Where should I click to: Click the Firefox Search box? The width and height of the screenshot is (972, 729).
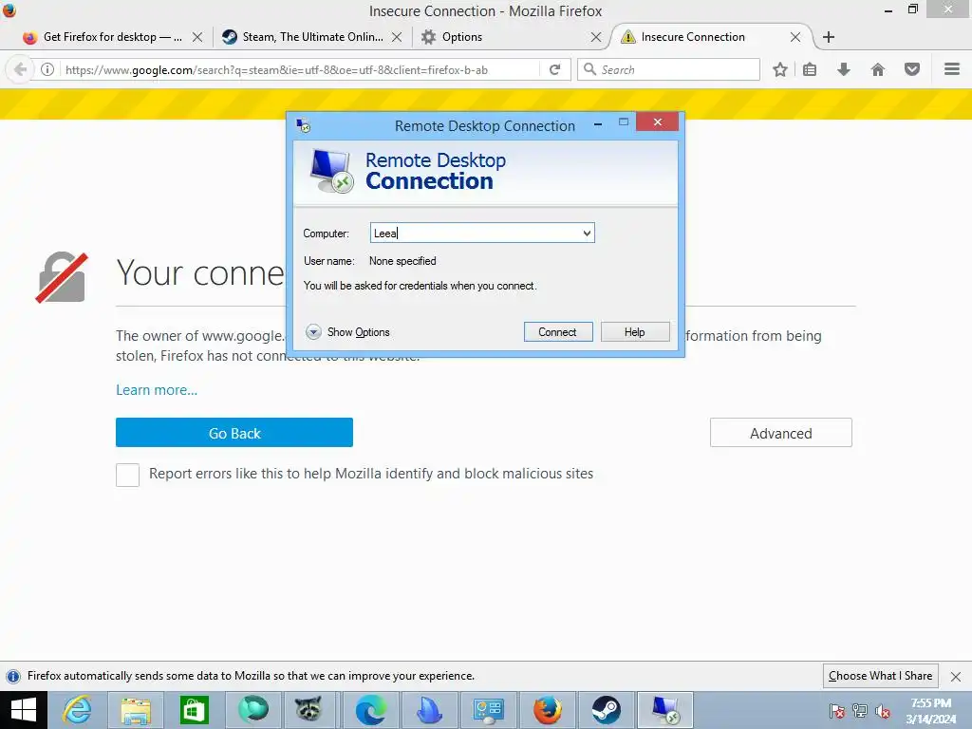[668, 69]
